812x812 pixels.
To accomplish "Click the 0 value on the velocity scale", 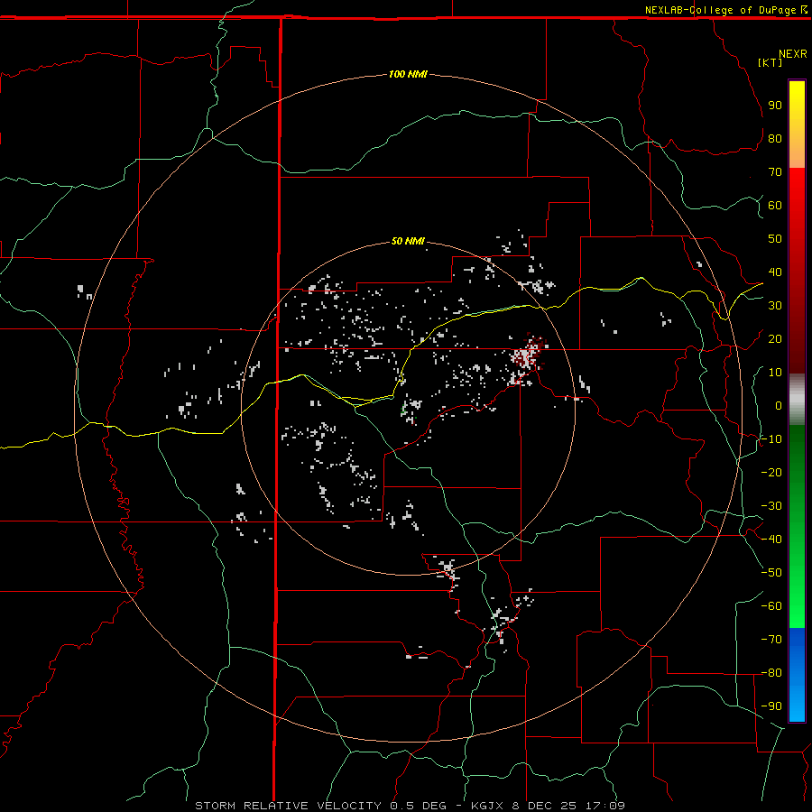I will (779, 405).
